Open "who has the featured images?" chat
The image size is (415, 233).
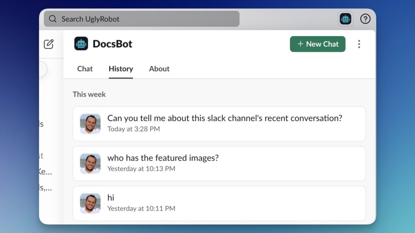(x=163, y=158)
